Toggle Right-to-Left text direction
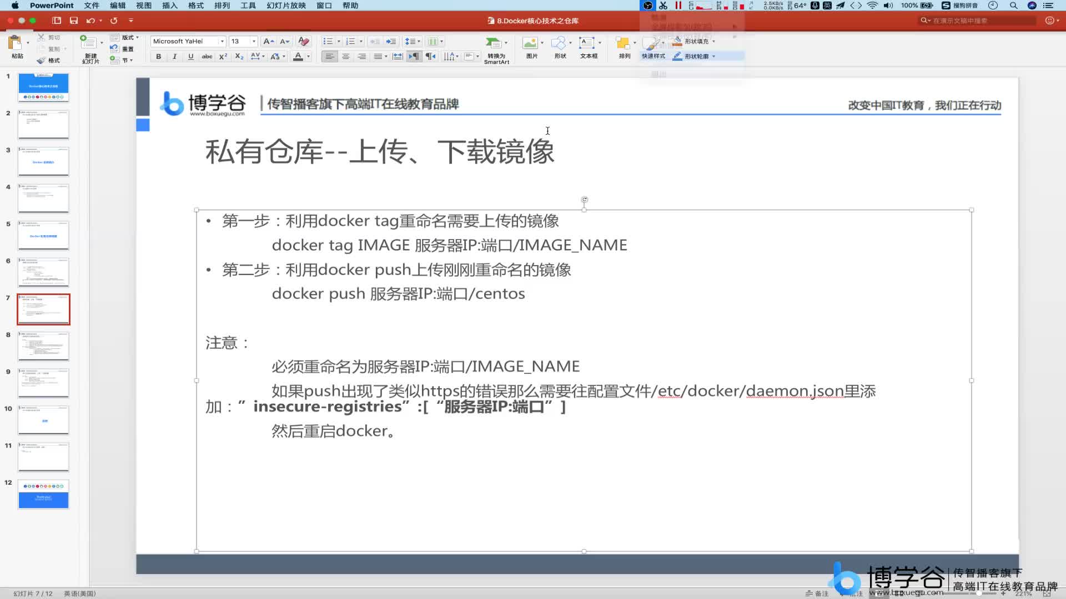Screen dimensions: 1066x599 pos(430,57)
